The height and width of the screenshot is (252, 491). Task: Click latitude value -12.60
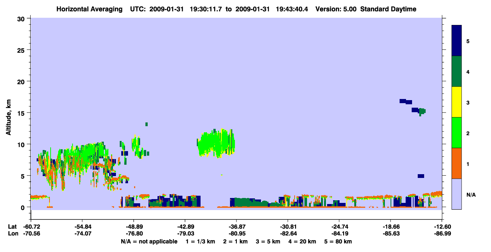(442, 227)
